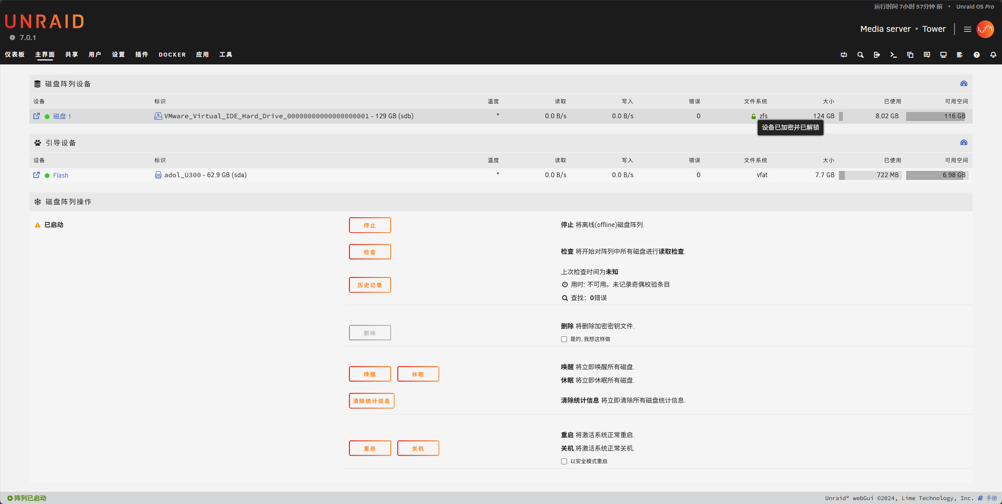This screenshot has width=1002, height=504.
Task: Open the terminal icon in toolbar
Action: (893, 55)
